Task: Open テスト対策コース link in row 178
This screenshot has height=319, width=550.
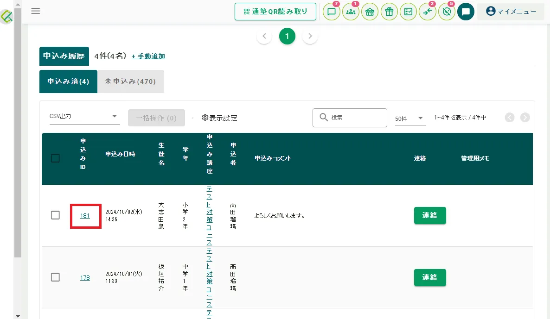Action: click(210, 278)
